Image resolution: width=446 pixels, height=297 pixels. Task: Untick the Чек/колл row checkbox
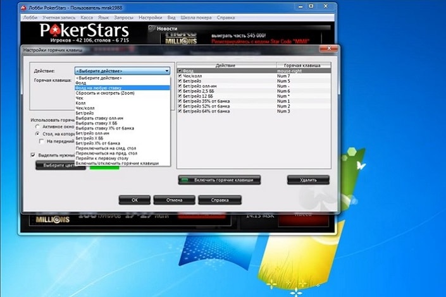pos(180,76)
